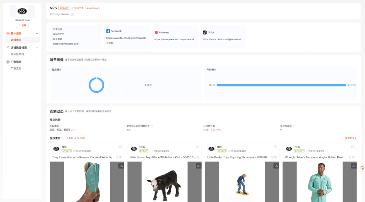Click the 100.00% age percentage label

(351, 85)
